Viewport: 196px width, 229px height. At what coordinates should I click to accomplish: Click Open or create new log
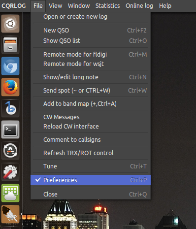coord(91,17)
